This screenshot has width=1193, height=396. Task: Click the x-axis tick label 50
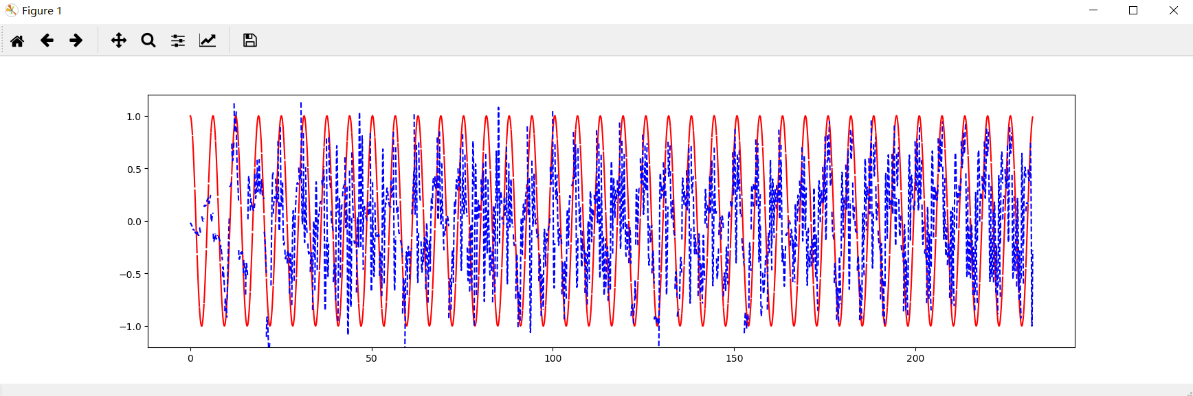(x=372, y=358)
